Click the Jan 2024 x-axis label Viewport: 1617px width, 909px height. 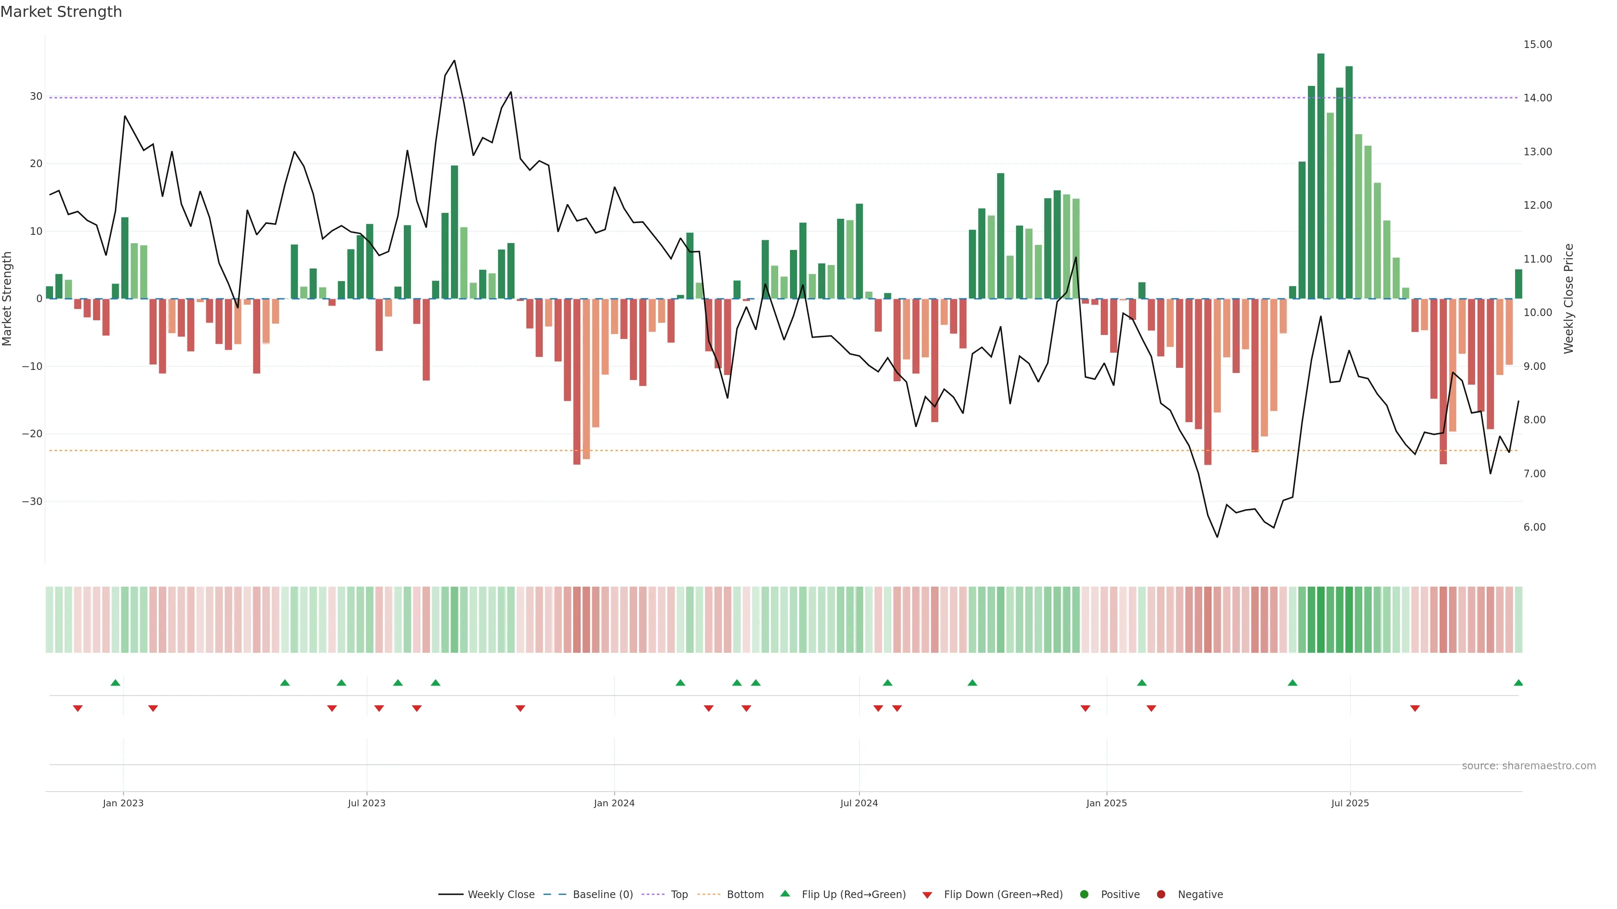pyautogui.click(x=614, y=803)
